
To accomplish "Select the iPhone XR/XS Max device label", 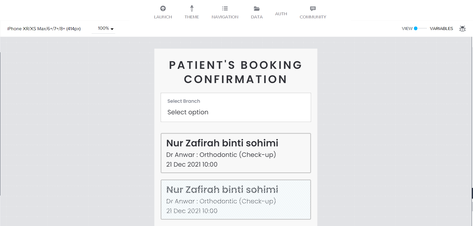I will (x=44, y=29).
